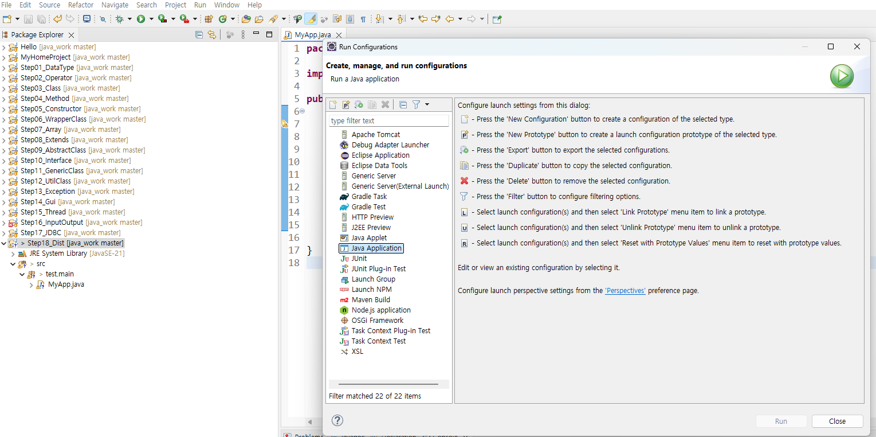Toggle Link with Editor in Package Explorer
Viewport: 876px width, 437px height.
pos(212,34)
